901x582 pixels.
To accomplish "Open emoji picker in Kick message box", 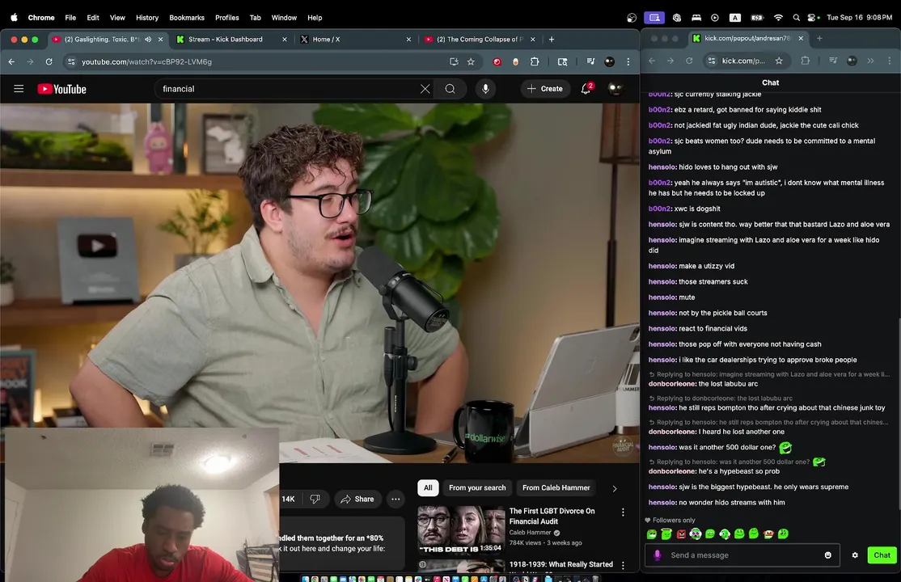I will tap(828, 555).
